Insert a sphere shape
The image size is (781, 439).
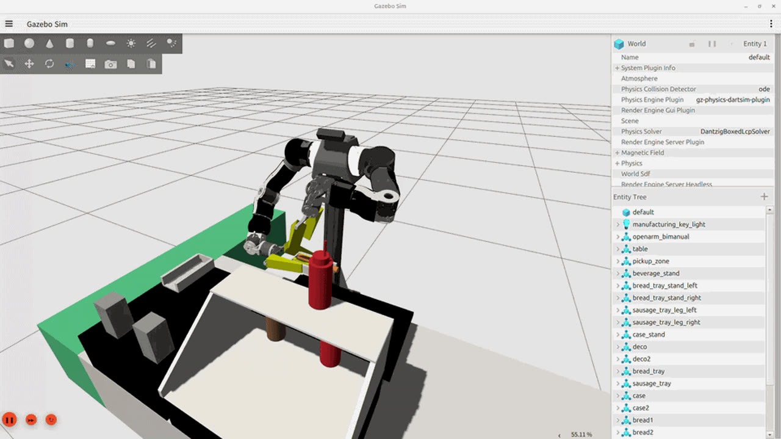coord(29,43)
